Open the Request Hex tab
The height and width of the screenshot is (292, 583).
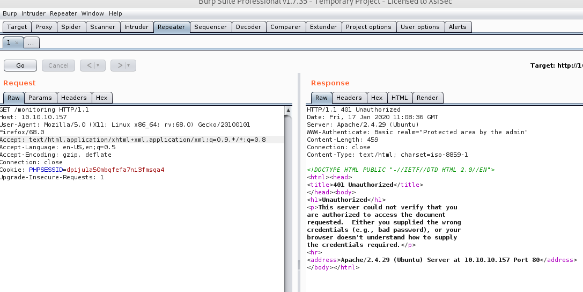point(102,98)
